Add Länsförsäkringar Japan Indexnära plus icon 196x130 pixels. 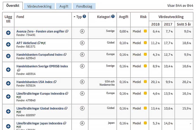[x=8, y=126]
